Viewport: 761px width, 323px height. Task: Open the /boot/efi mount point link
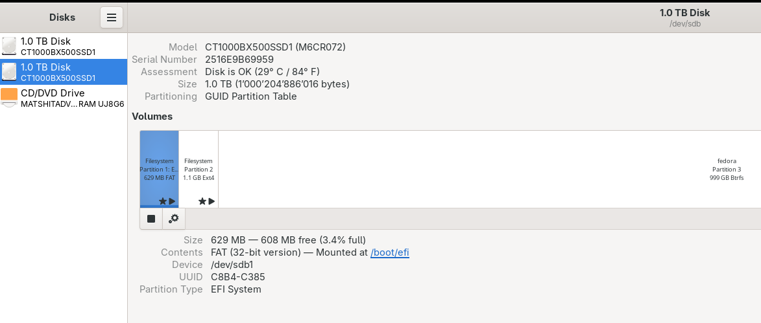[x=389, y=252]
